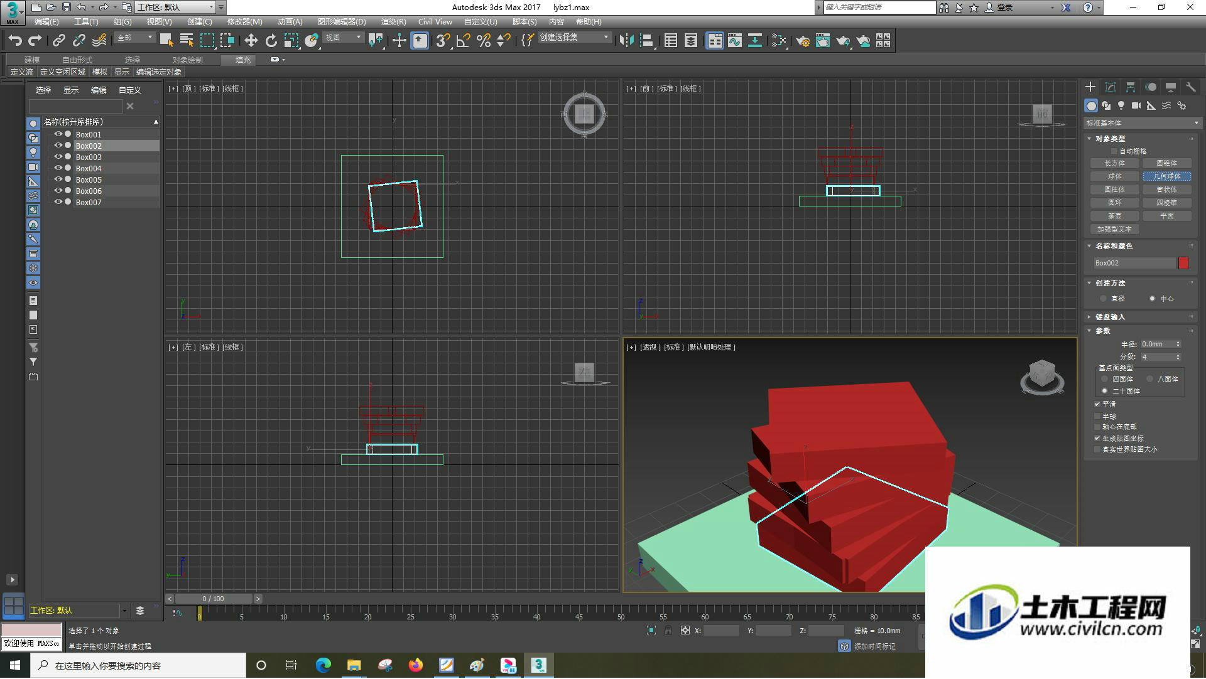This screenshot has width=1206, height=679.
Task: Open the 视图 reference coordinate dropdown
Action: (343, 38)
